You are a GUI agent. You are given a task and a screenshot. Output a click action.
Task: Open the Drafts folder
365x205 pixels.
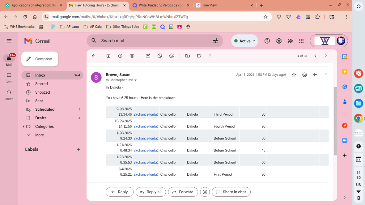41,118
